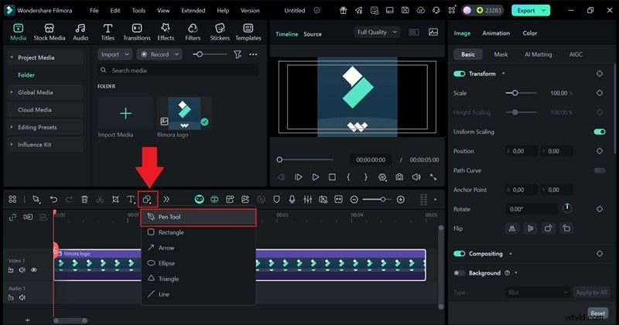Expand the Global Media item
The height and width of the screenshot is (325, 619).
click(12, 92)
